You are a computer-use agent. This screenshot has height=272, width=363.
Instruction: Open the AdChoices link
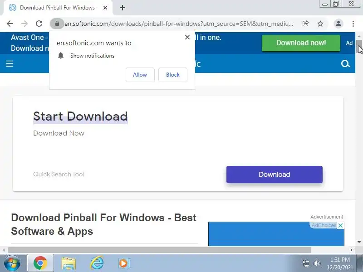pyautogui.click(x=324, y=225)
